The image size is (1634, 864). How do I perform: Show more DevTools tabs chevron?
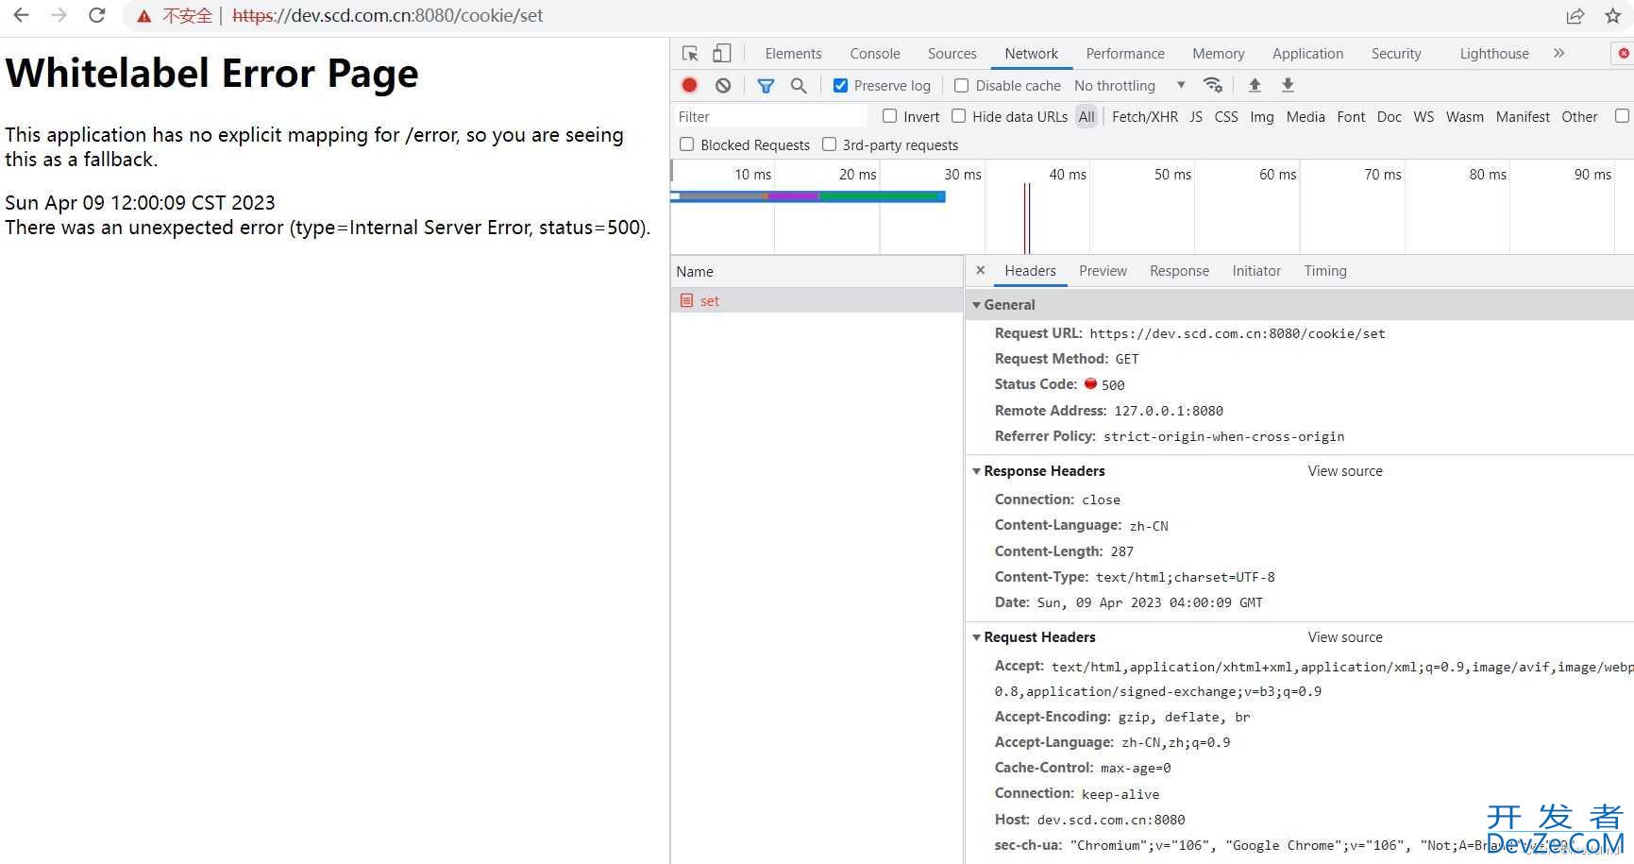(x=1558, y=53)
